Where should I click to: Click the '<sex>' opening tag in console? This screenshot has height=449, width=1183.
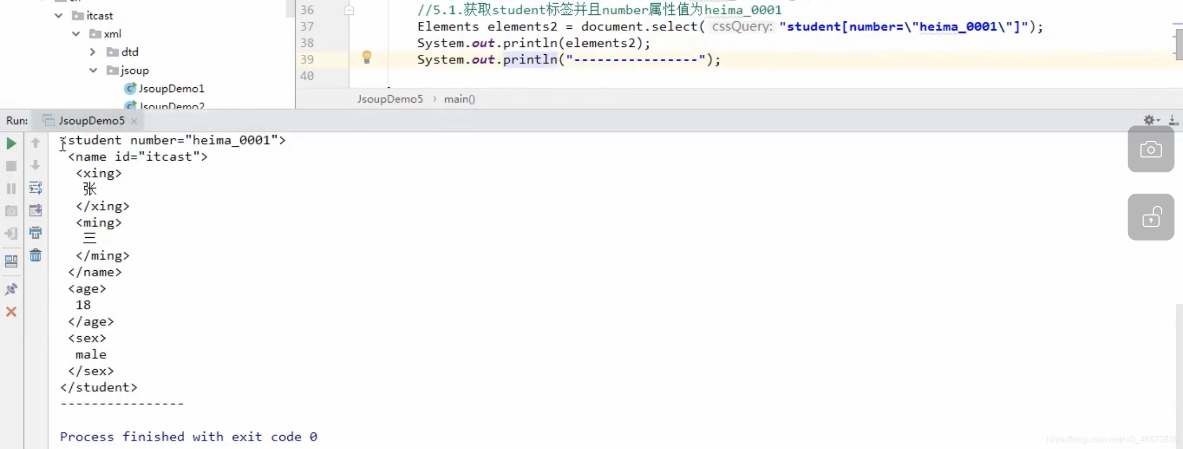coord(87,338)
